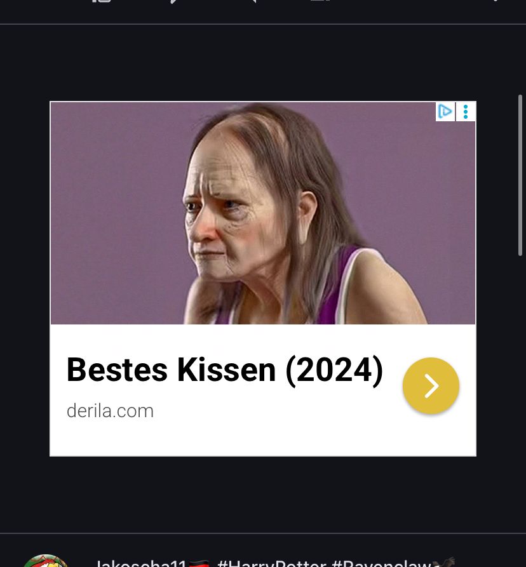The height and width of the screenshot is (567, 526).
Task: Tap the fourth cropped action icon at top
Action: tap(321, 1)
